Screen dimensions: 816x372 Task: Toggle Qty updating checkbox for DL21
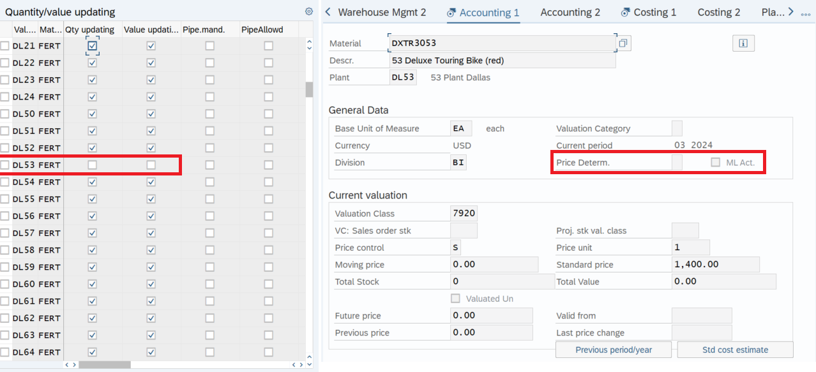tap(93, 46)
